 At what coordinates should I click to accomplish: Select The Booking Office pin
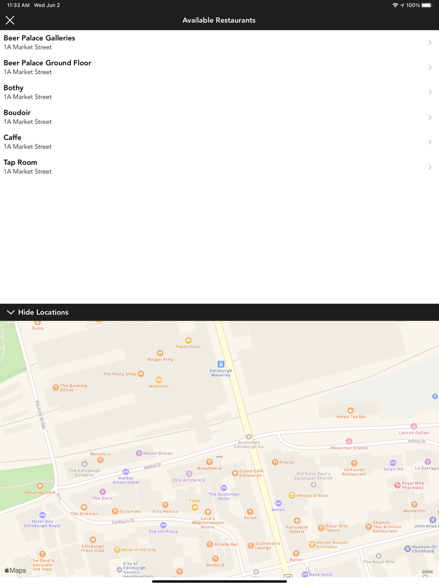56,387
